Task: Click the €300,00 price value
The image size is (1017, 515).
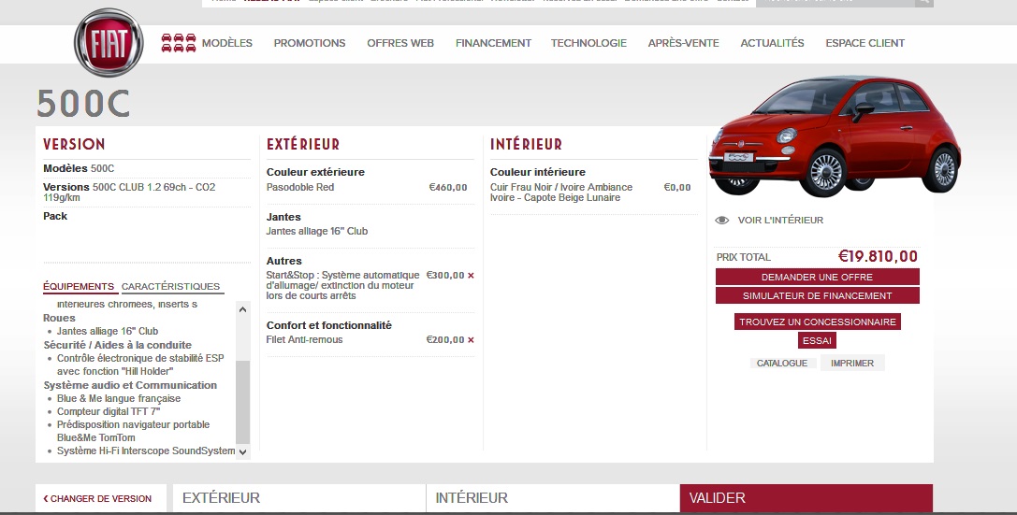Action: click(445, 276)
